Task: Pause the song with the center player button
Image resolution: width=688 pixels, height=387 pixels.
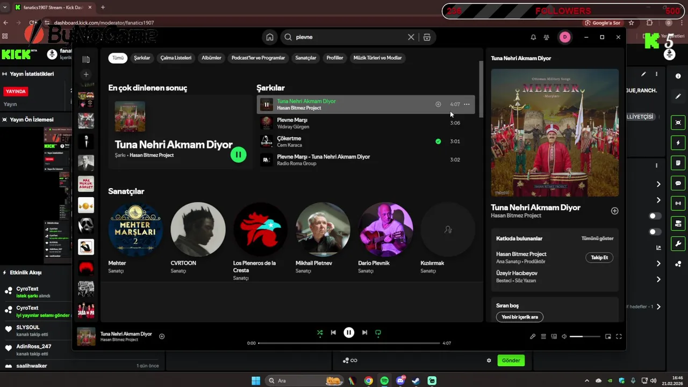Action: click(x=349, y=333)
